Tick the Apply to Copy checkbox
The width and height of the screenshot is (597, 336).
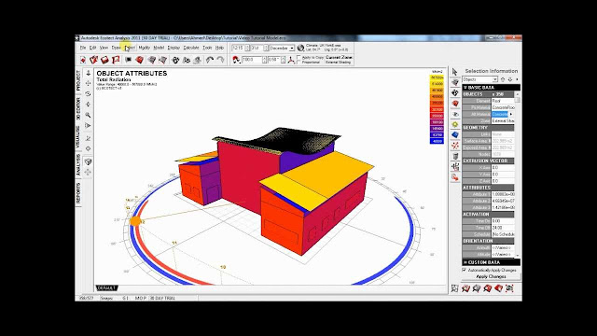(x=298, y=58)
